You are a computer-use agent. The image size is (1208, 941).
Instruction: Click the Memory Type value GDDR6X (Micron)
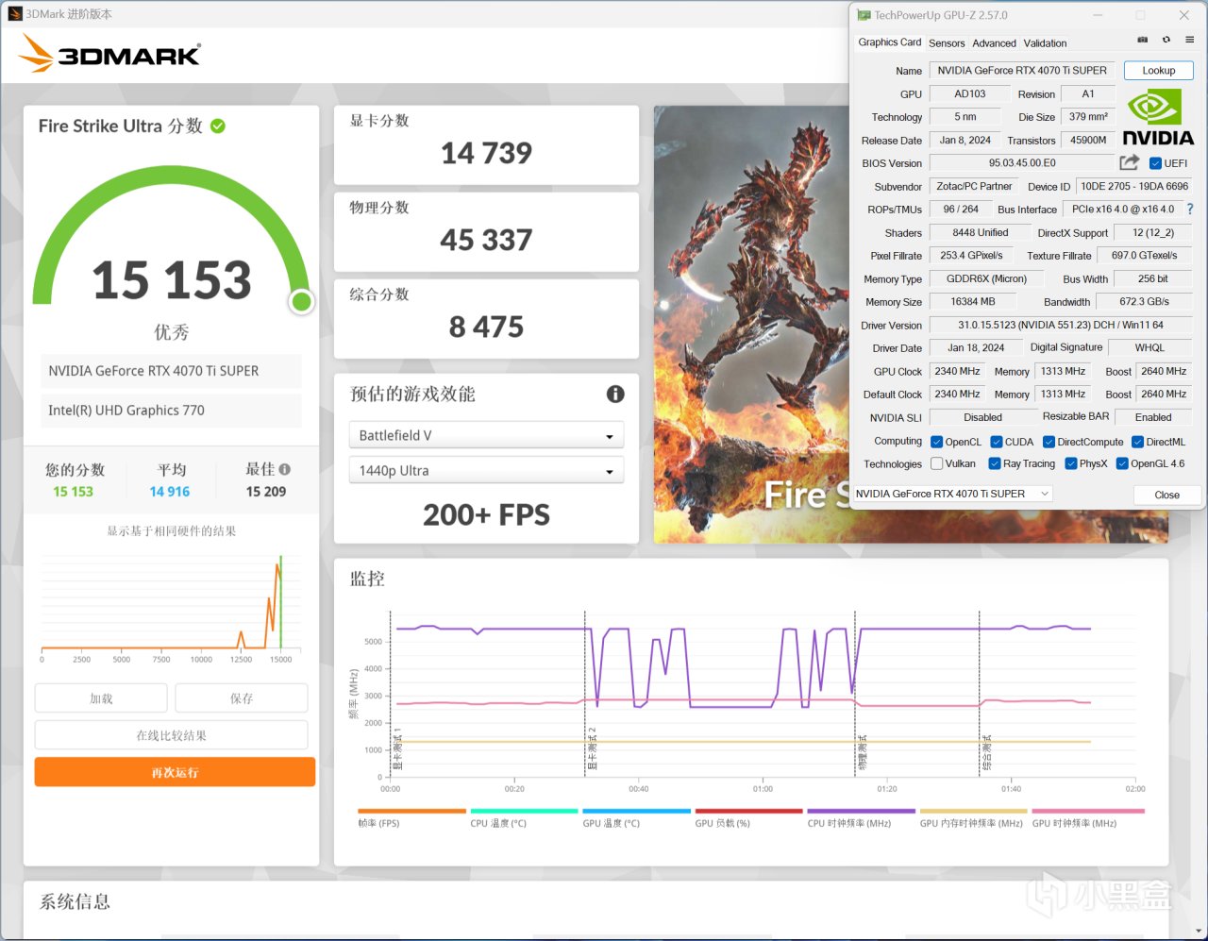point(986,278)
